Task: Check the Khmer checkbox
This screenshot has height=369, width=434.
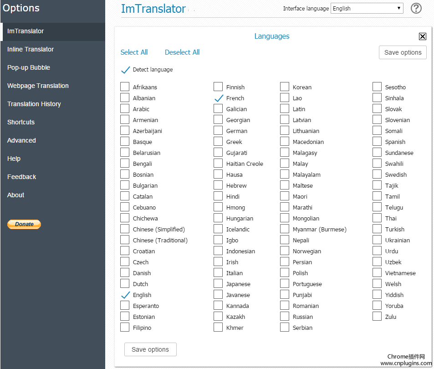Action: (x=218, y=327)
